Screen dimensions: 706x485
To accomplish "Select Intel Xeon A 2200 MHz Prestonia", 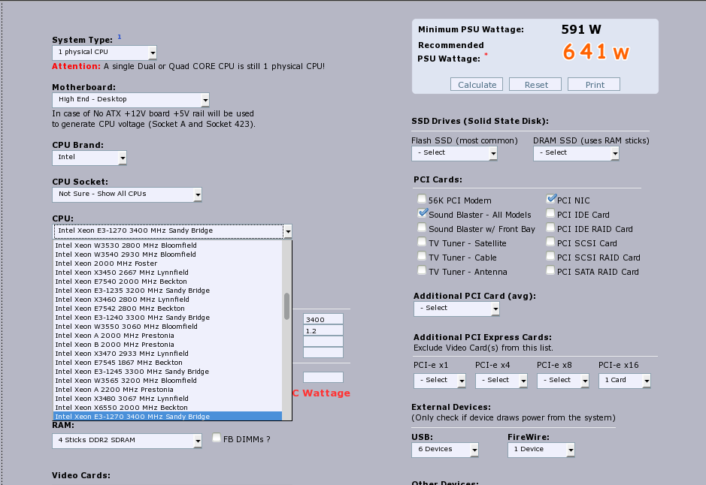I will [168, 389].
